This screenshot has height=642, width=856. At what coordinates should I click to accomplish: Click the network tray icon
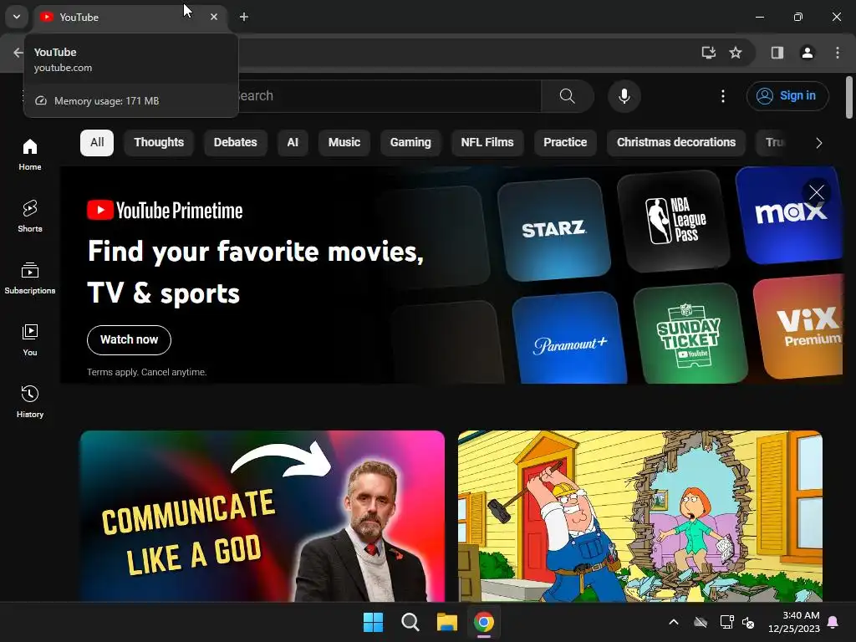tap(726, 622)
